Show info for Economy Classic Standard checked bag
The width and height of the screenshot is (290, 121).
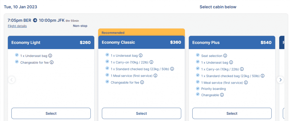[172, 69]
